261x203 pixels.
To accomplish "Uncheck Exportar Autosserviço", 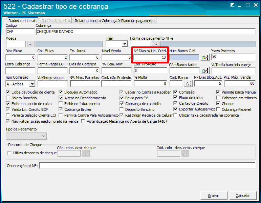I will tap(175, 109).
